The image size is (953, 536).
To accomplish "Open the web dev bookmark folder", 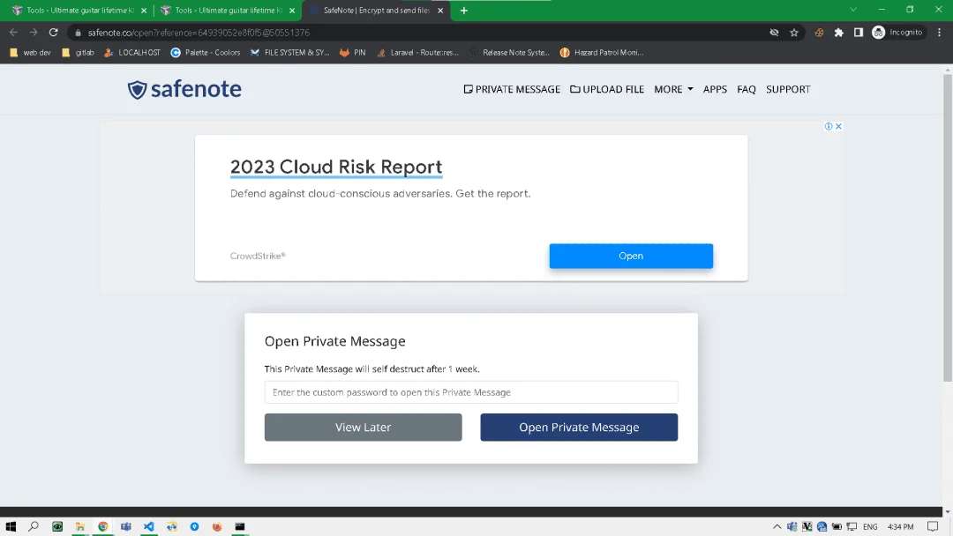I will (30, 53).
